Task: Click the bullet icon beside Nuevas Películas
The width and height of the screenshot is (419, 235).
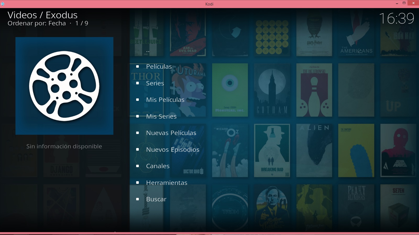Action: [137, 133]
